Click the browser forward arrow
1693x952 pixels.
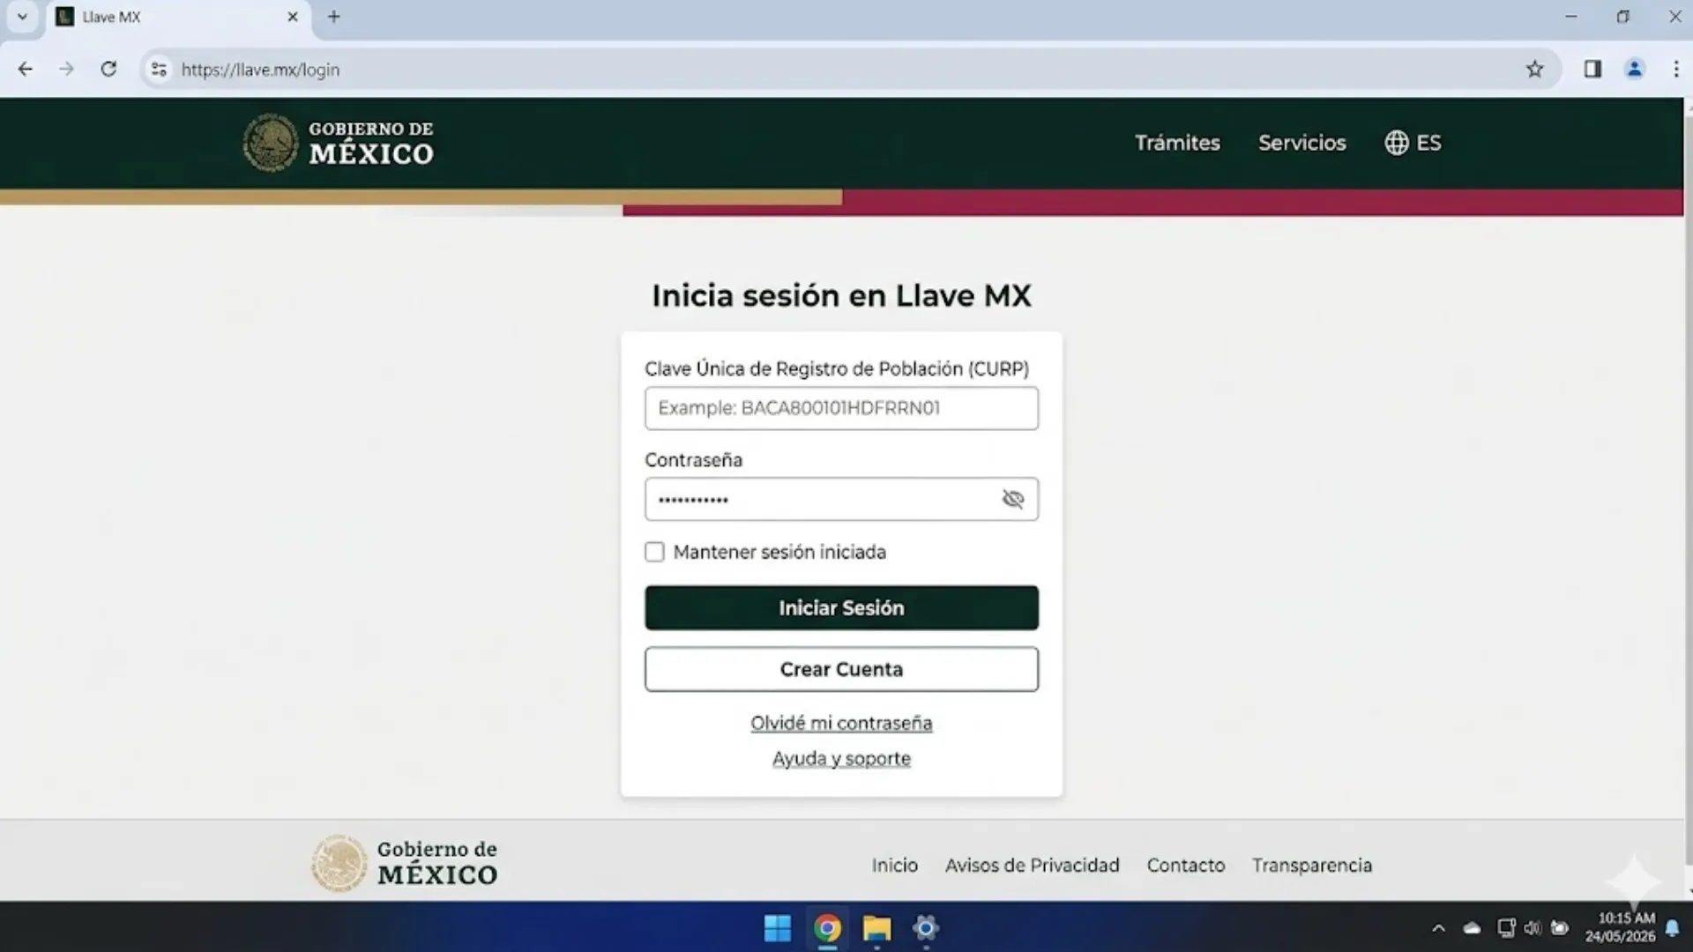(x=66, y=69)
